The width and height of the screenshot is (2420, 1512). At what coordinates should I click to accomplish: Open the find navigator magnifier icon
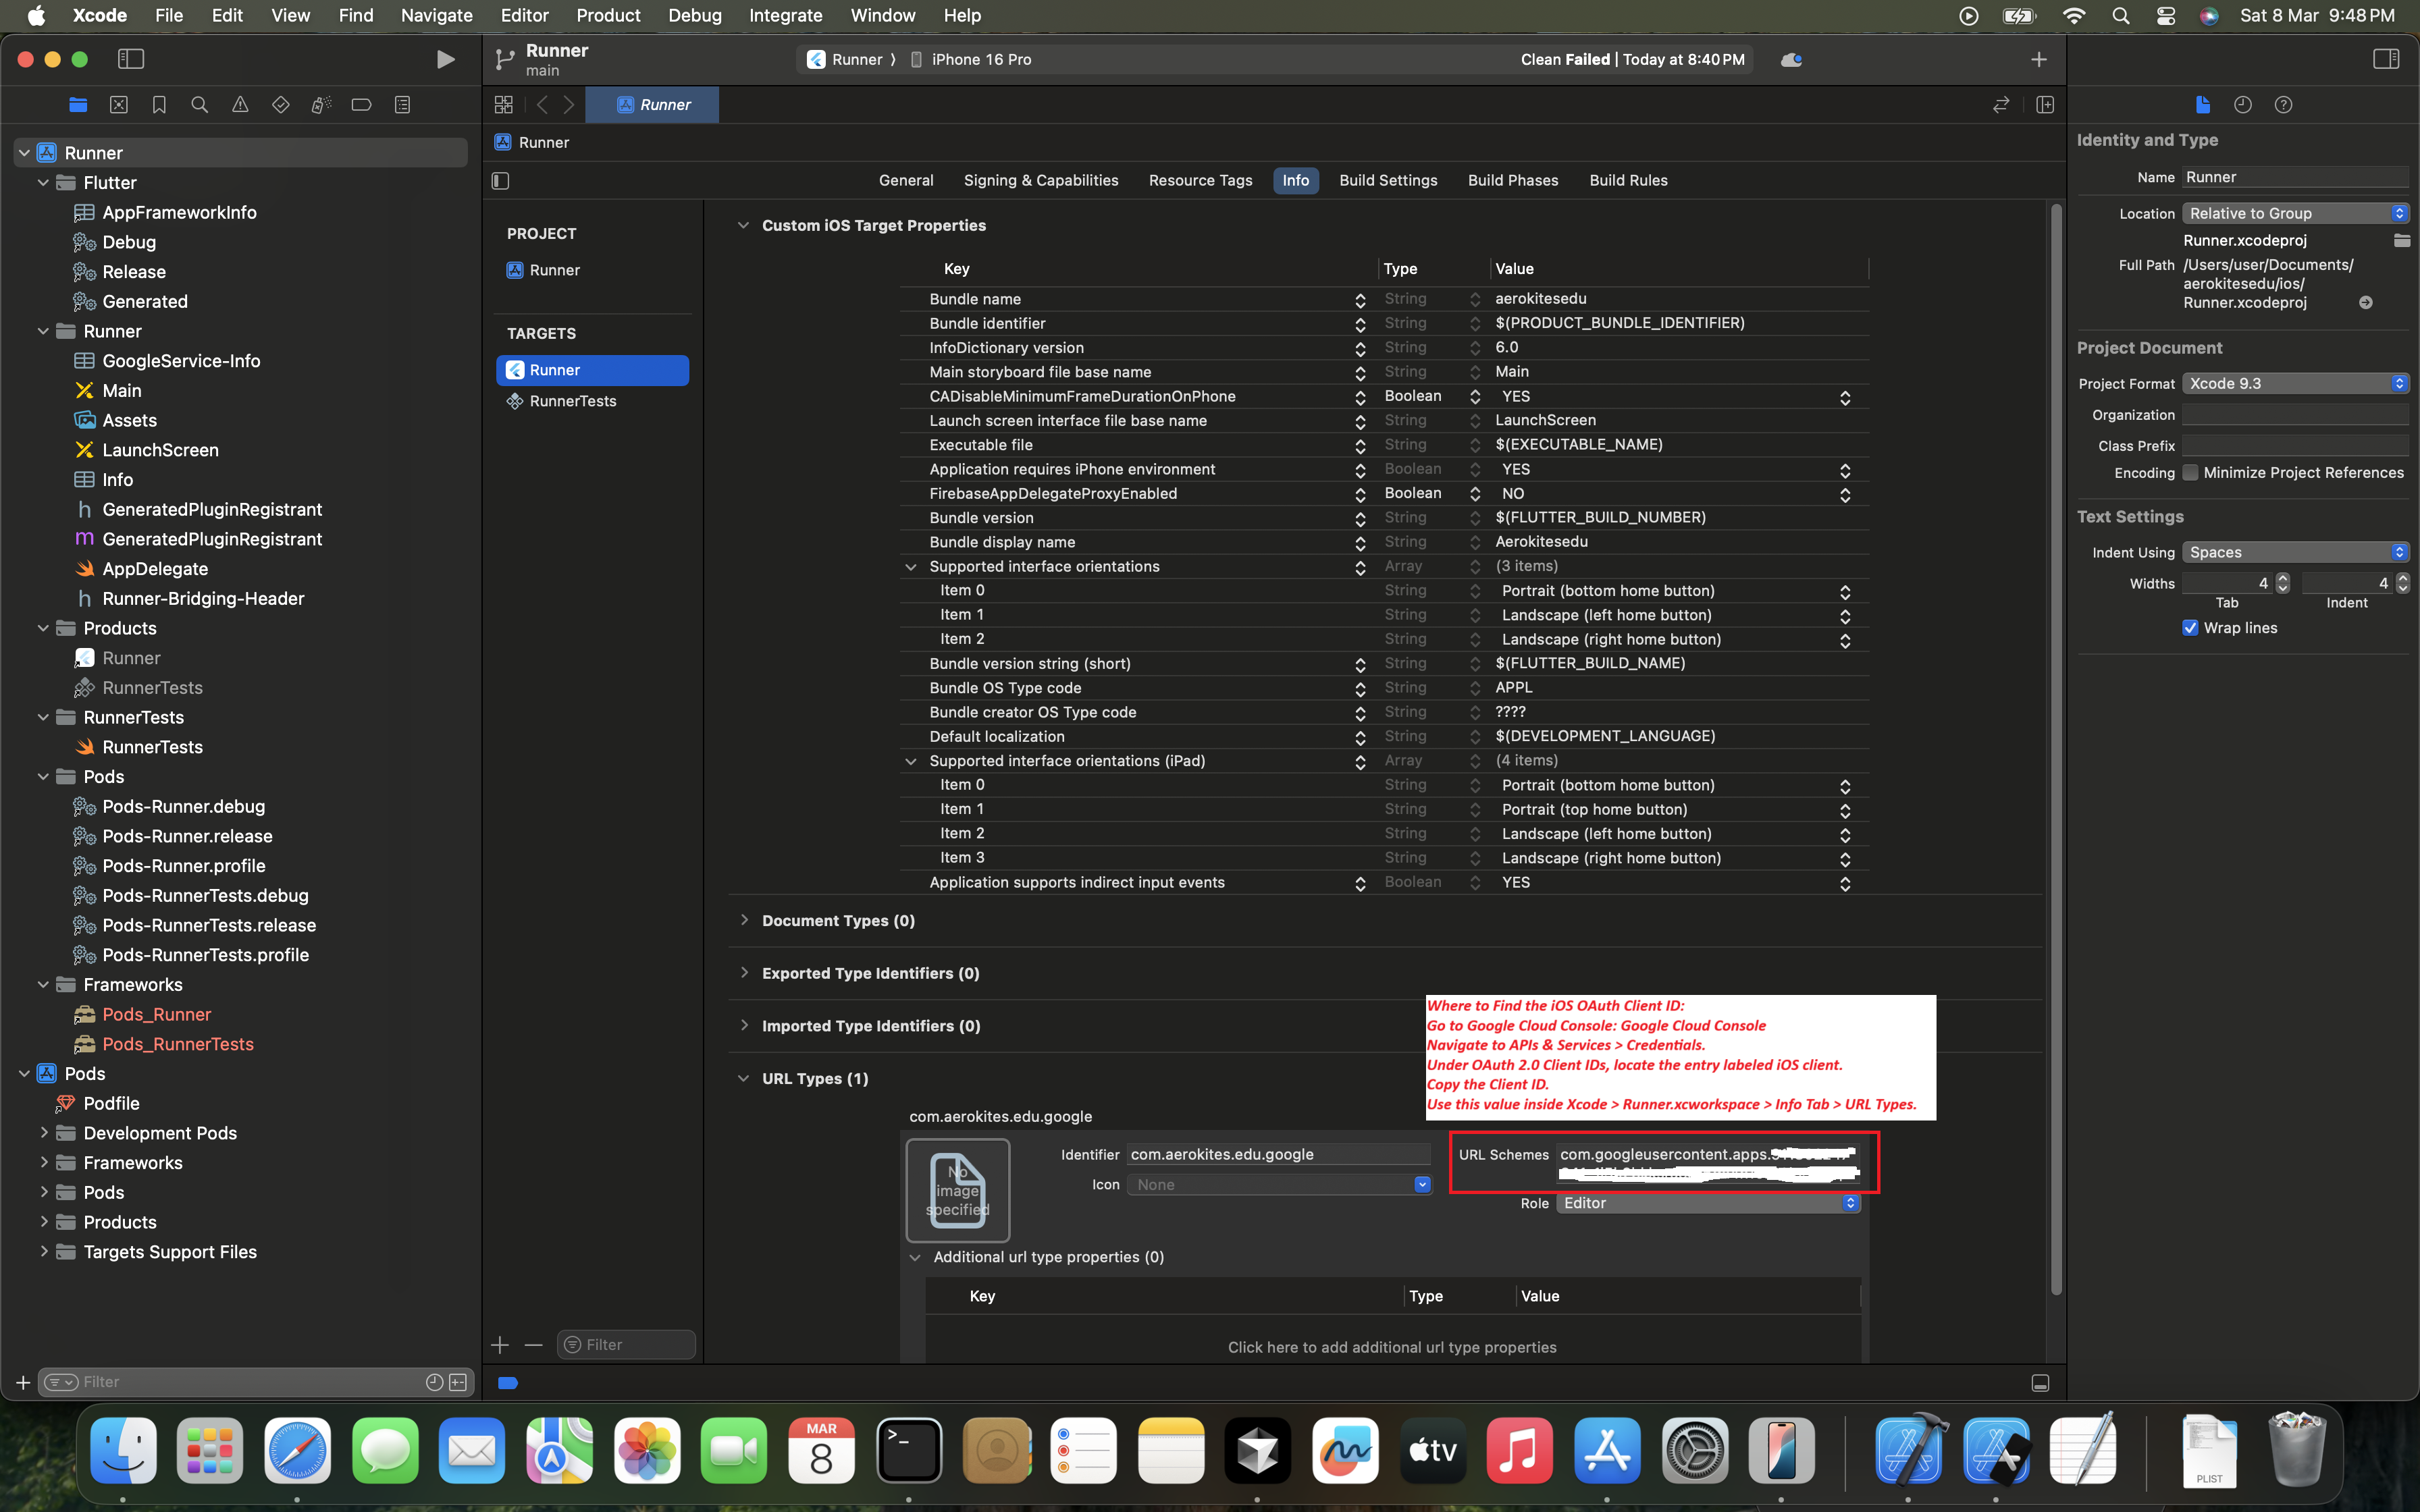pyautogui.click(x=199, y=105)
